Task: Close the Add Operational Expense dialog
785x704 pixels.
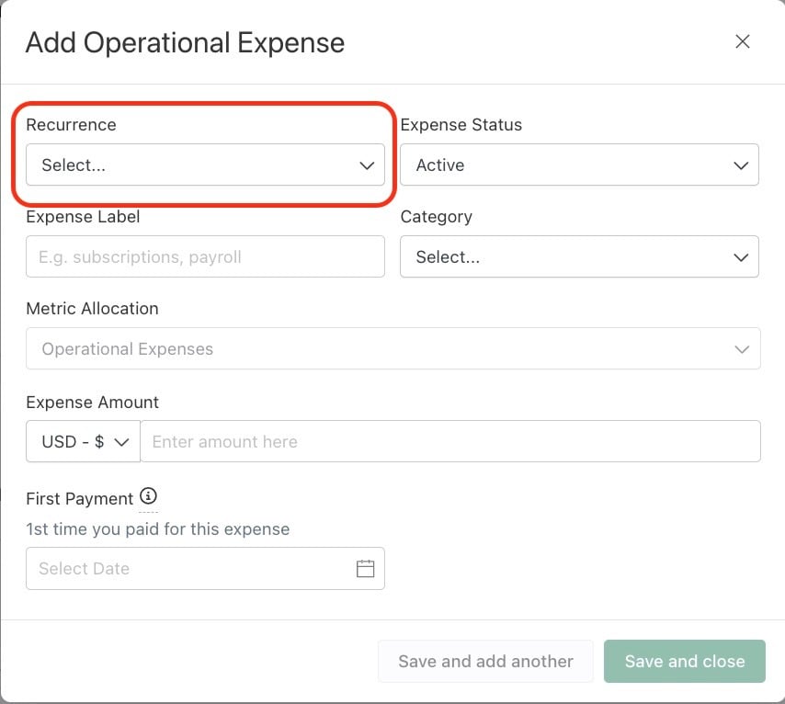Action: tap(743, 41)
